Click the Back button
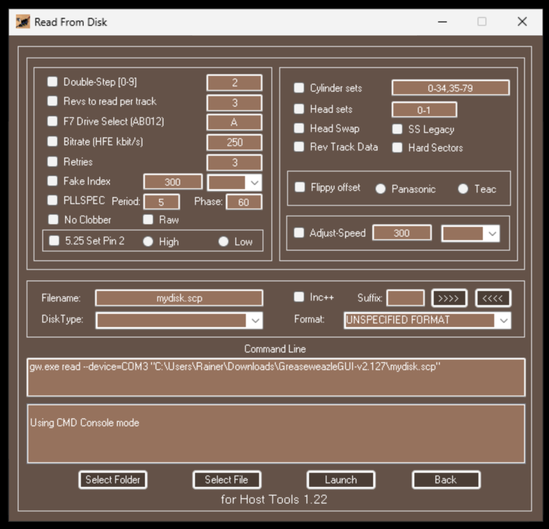The image size is (549, 529). [446, 480]
